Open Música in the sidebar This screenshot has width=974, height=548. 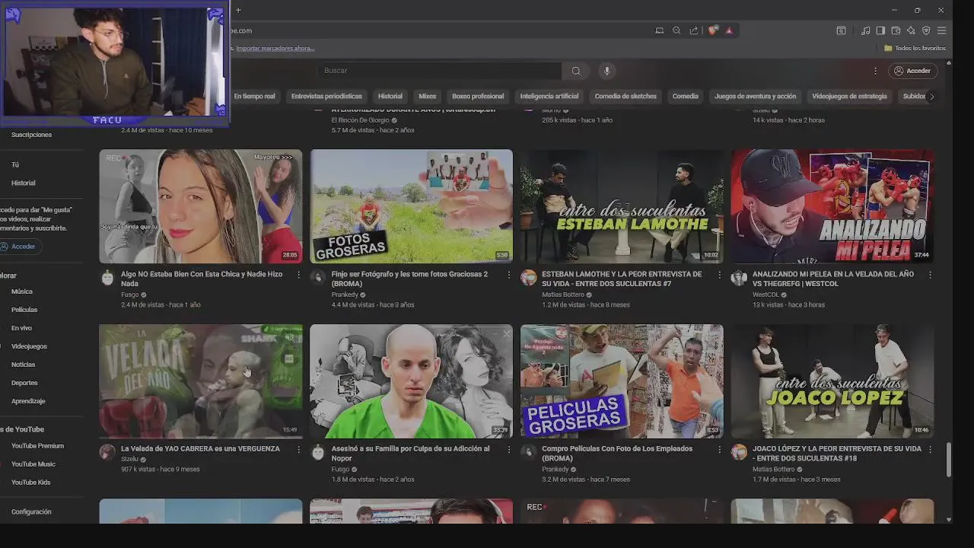pos(21,292)
